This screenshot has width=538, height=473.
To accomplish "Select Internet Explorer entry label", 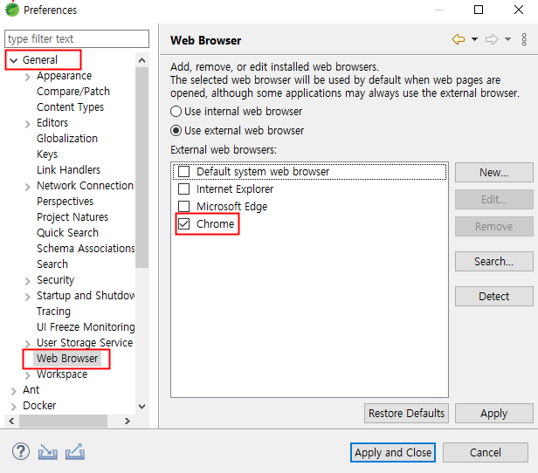I will (x=235, y=189).
